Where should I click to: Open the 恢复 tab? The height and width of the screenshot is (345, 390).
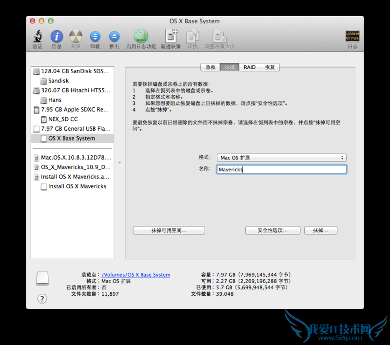click(x=270, y=67)
